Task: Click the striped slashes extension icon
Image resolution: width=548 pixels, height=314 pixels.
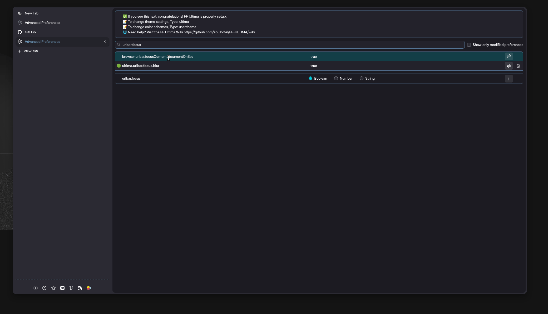Action: click(80, 288)
